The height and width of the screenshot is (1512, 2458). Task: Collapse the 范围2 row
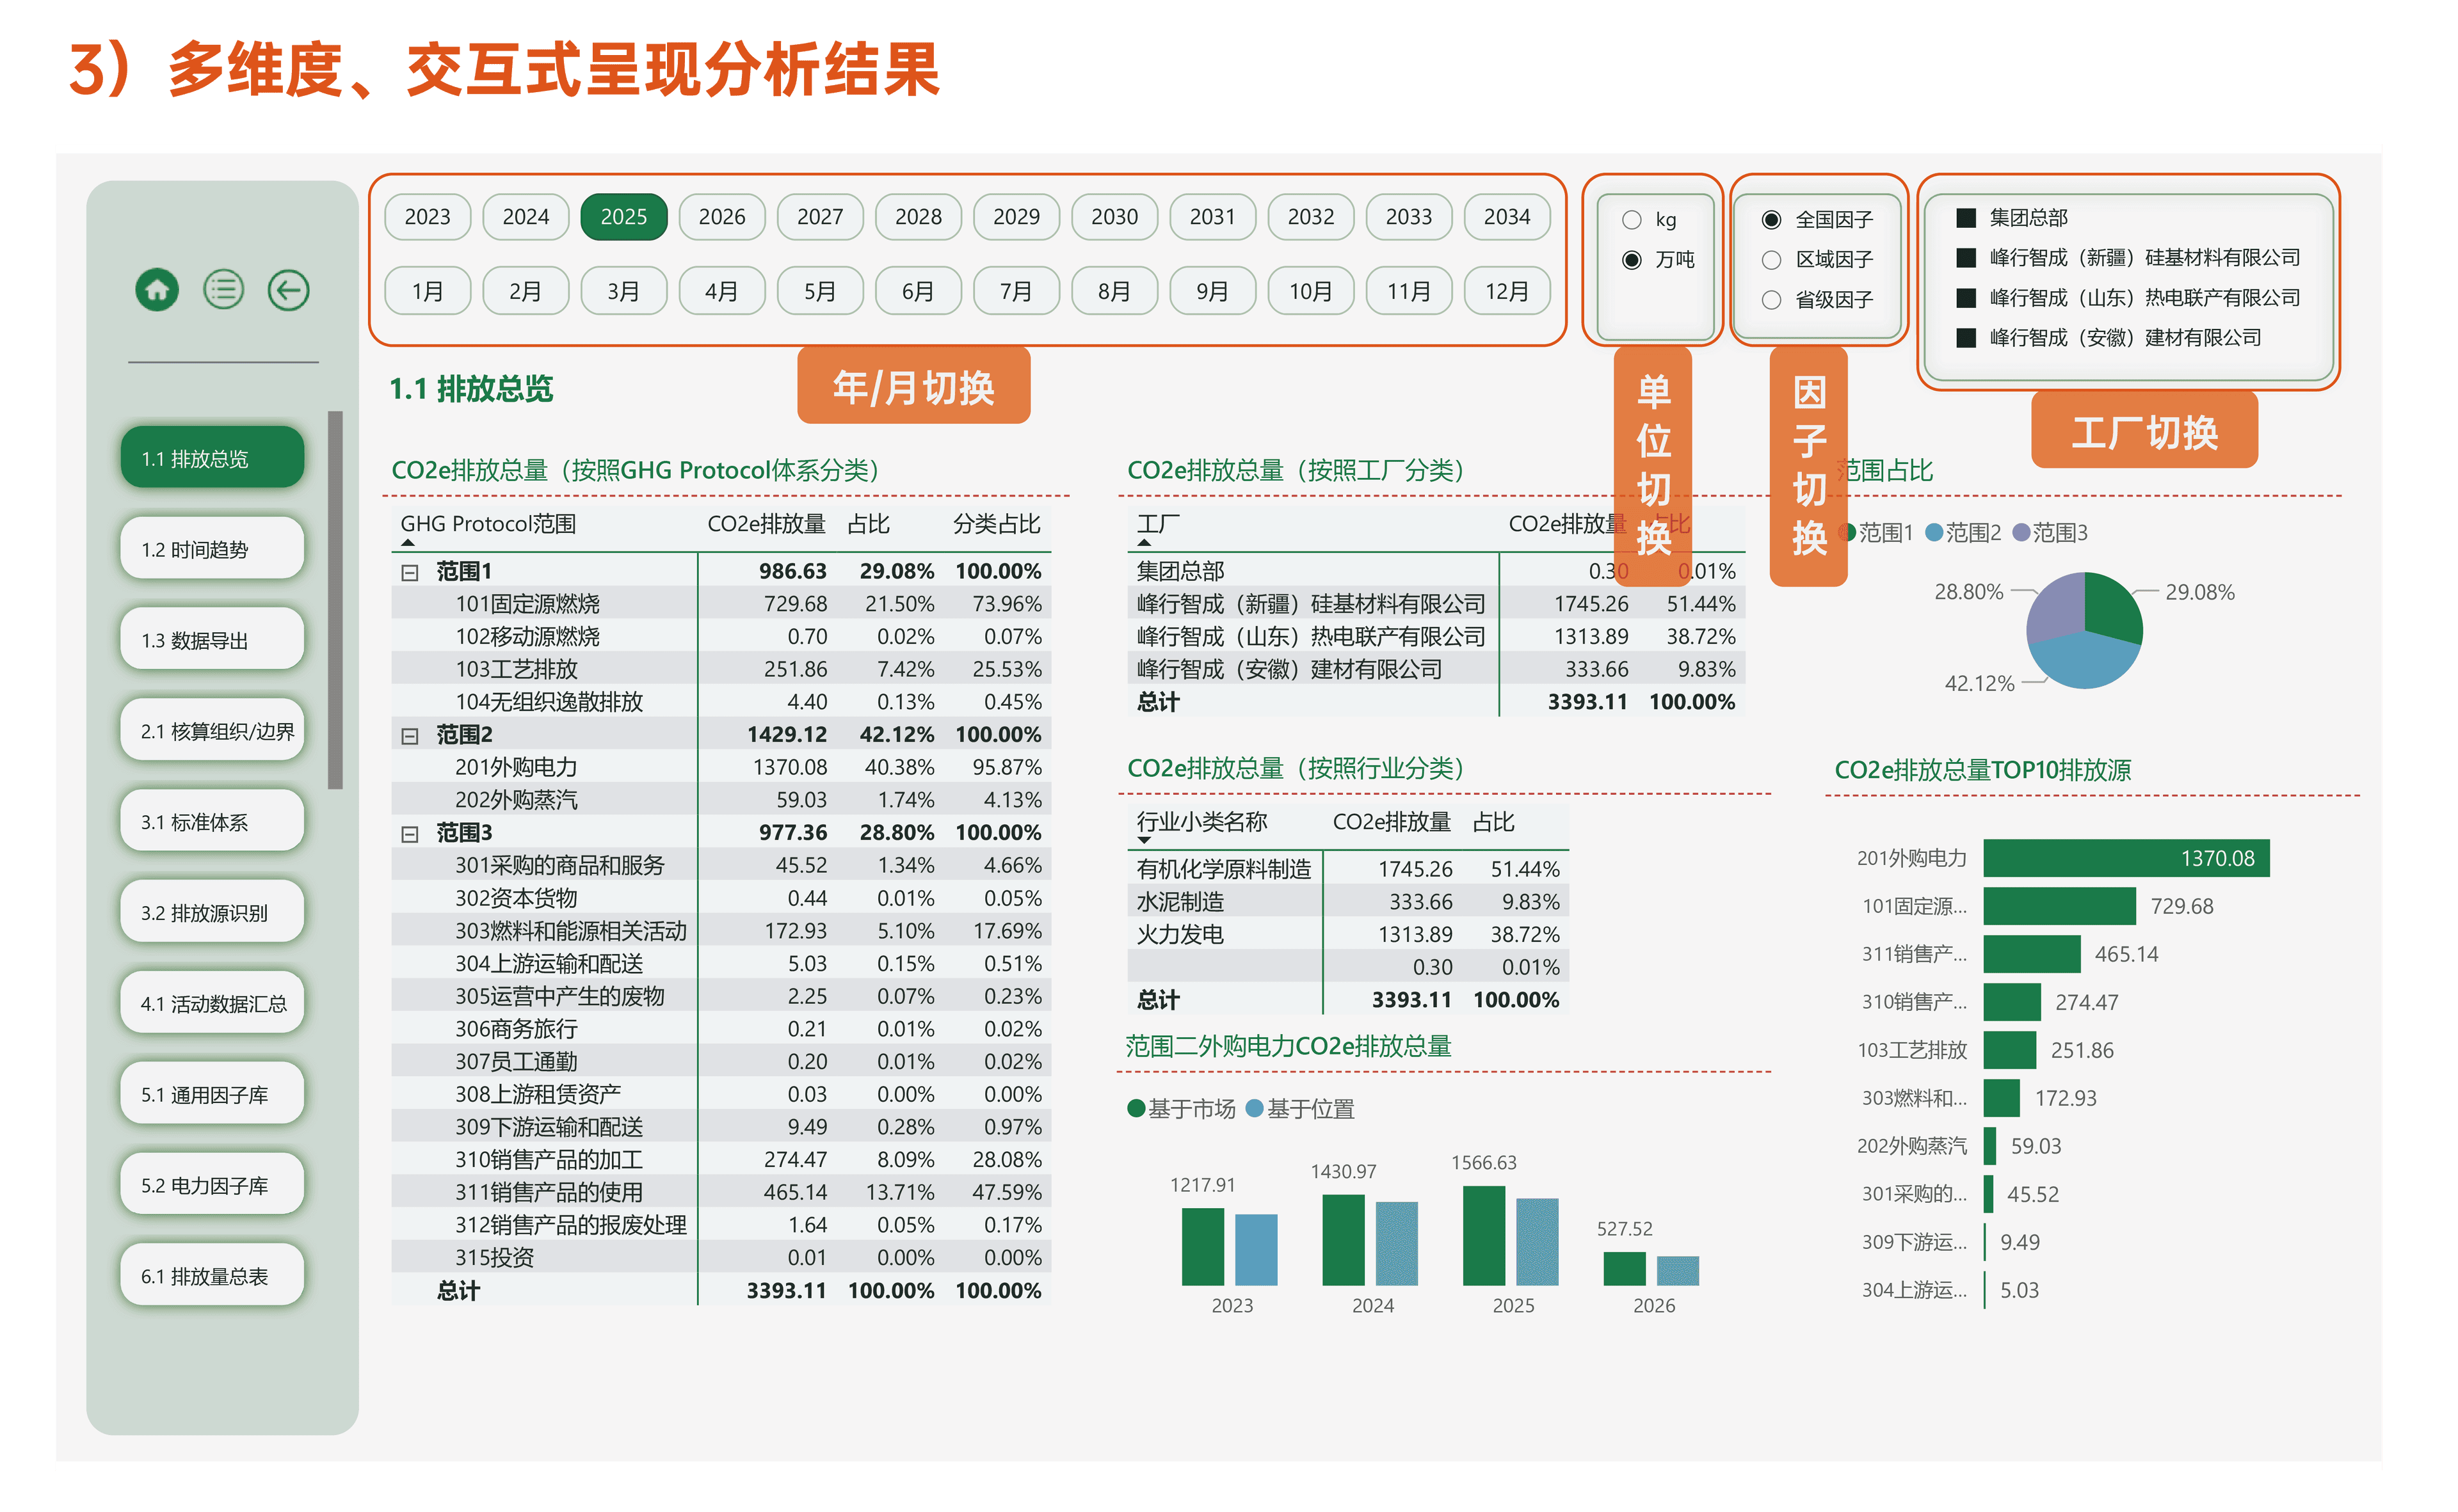pyautogui.click(x=409, y=737)
